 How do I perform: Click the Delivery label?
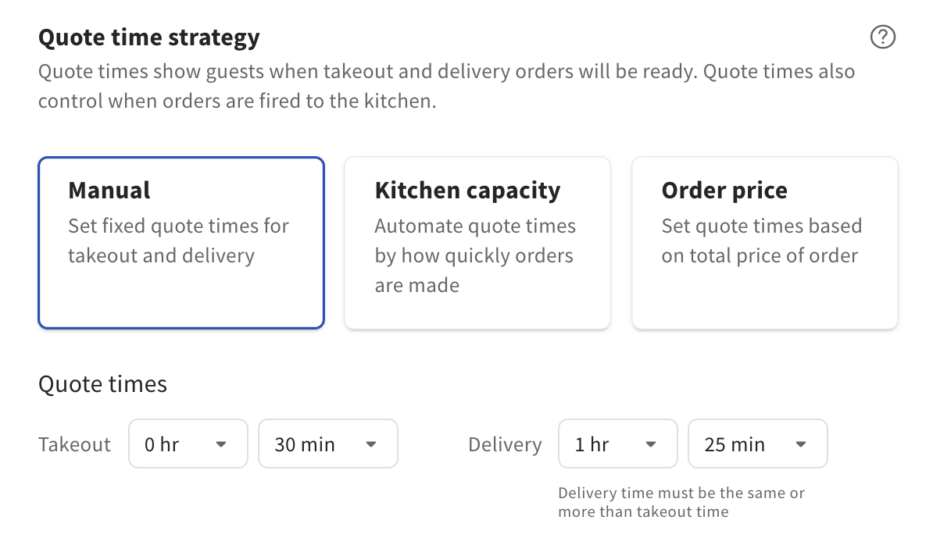(x=505, y=443)
